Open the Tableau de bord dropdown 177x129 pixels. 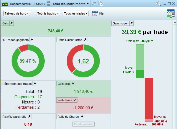[17, 13]
